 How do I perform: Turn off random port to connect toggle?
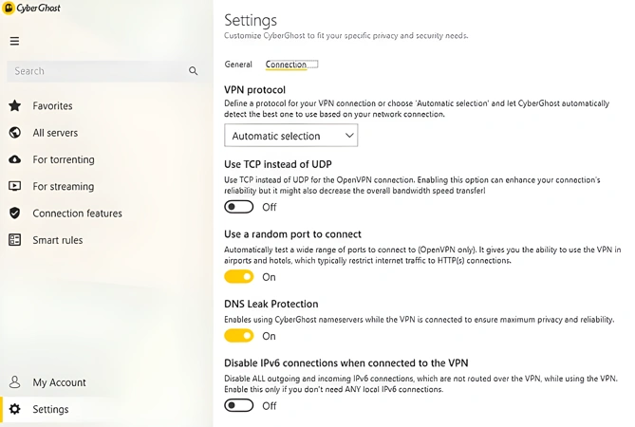(x=239, y=277)
